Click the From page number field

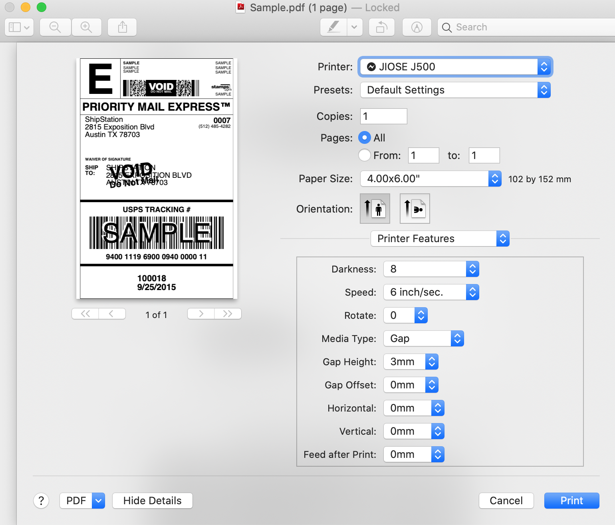click(x=424, y=155)
